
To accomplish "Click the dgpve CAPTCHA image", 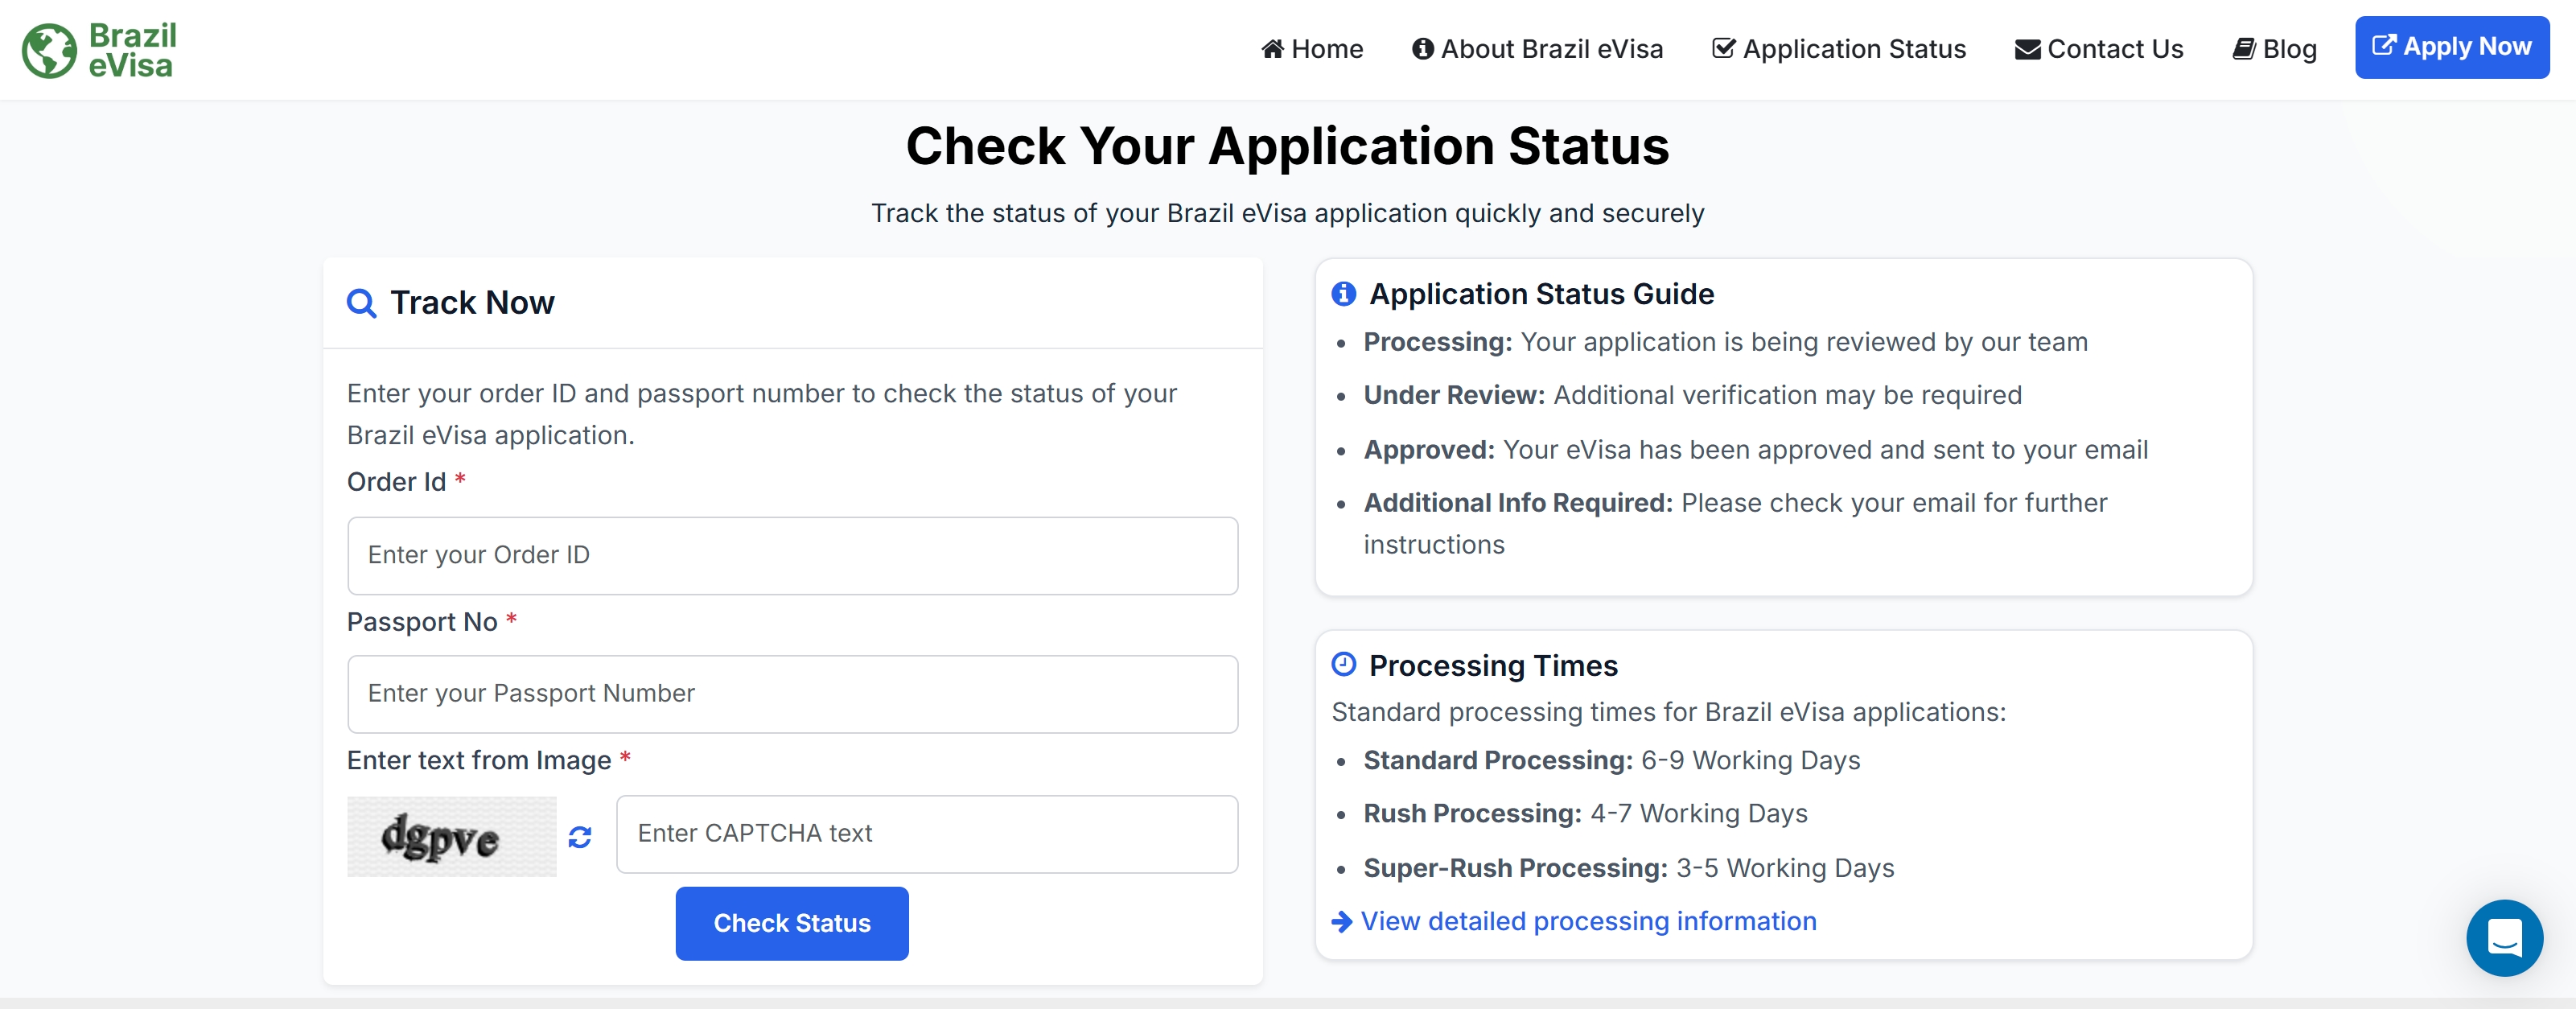I will click(x=451, y=837).
